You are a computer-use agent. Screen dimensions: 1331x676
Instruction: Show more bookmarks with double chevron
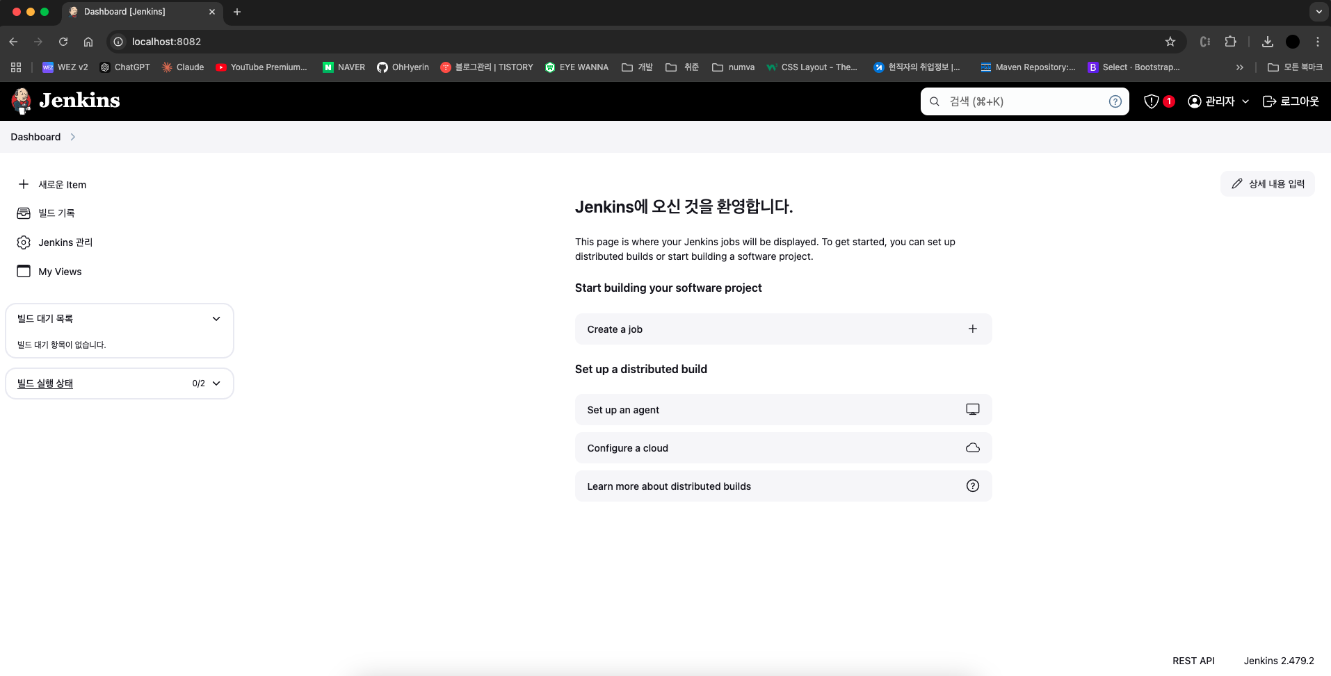[1239, 67]
